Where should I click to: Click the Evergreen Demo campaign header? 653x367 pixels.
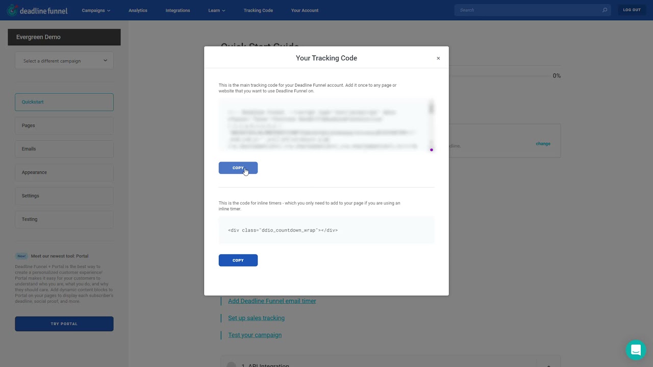pos(64,37)
